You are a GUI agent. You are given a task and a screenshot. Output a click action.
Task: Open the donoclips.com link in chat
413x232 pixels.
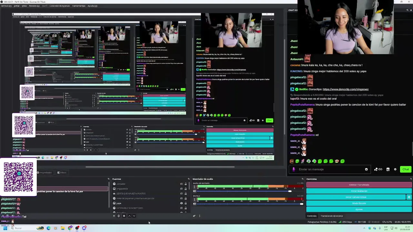coord(346,89)
